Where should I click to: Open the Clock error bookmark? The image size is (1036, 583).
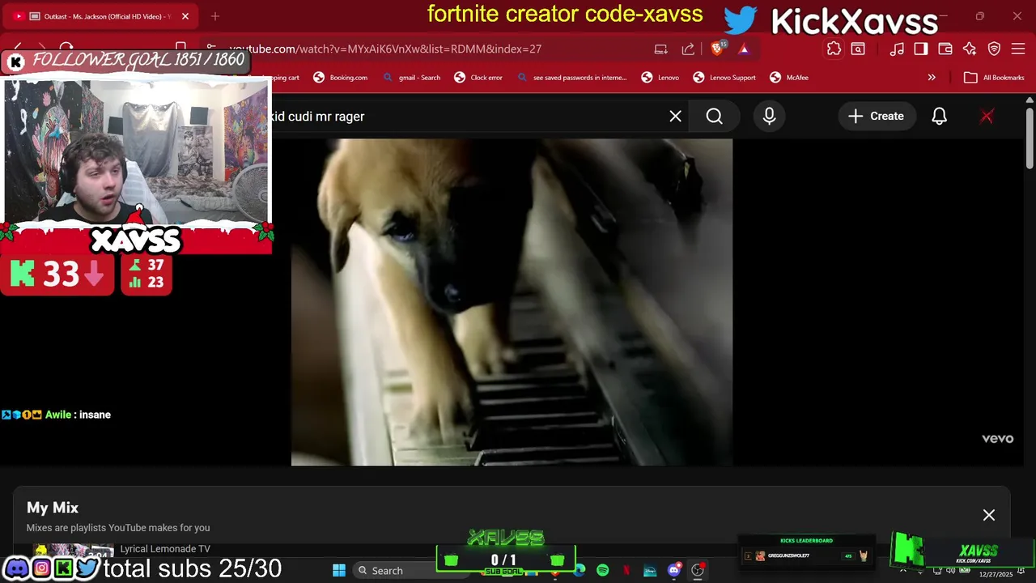pyautogui.click(x=478, y=78)
